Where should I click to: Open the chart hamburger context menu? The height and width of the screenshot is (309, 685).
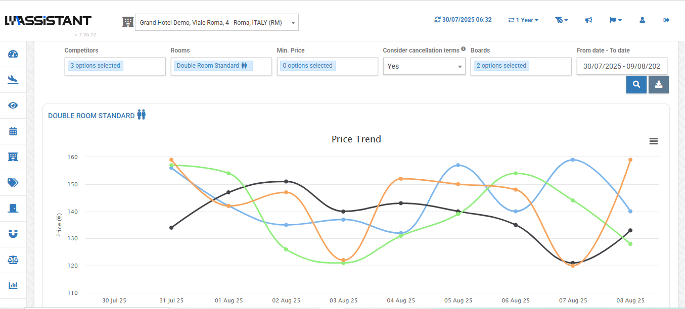pyautogui.click(x=654, y=141)
